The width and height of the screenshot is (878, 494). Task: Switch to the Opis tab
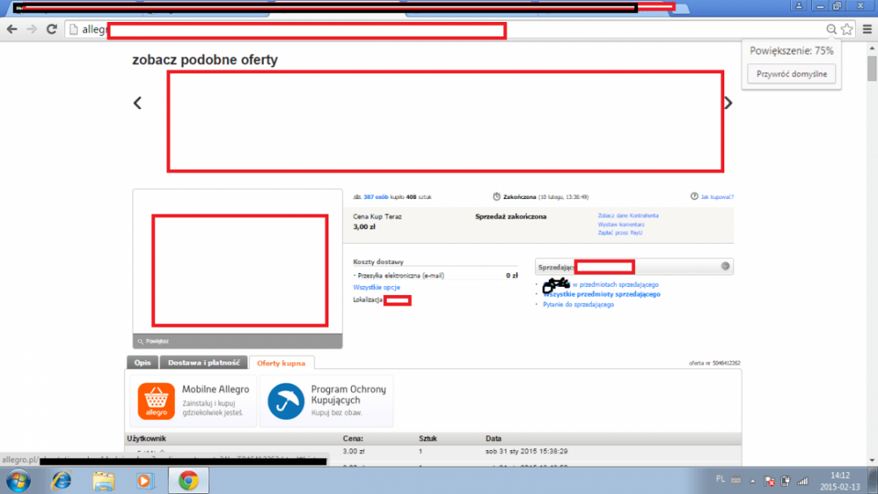pos(141,363)
